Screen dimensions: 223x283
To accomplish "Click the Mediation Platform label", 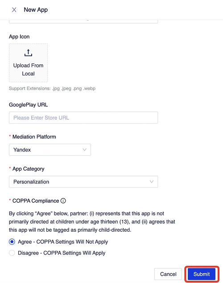I will pyautogui.click(x=34, y=137).
